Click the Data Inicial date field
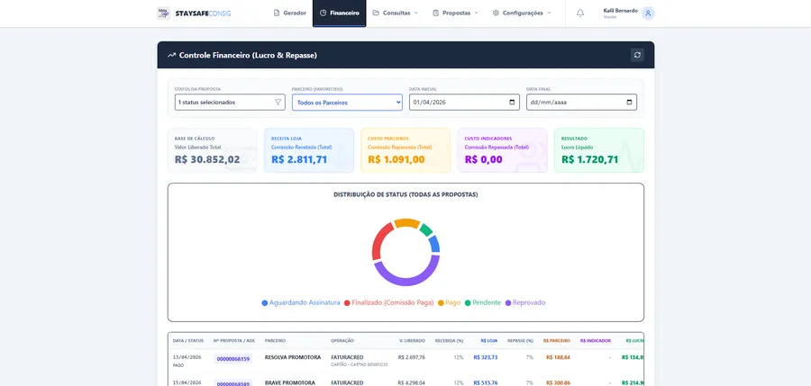Image resolution: width=811 pixels, height=386 pixels. 464,103
